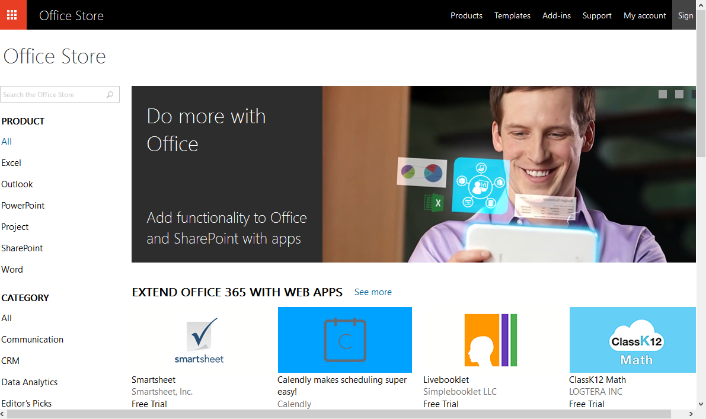Open My account menu
The height and width of the screenshot is (419, 706).
(645, 15)
